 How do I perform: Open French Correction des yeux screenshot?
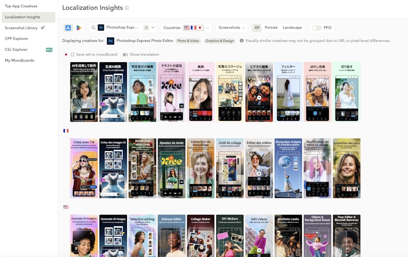[x=347, y=168]
